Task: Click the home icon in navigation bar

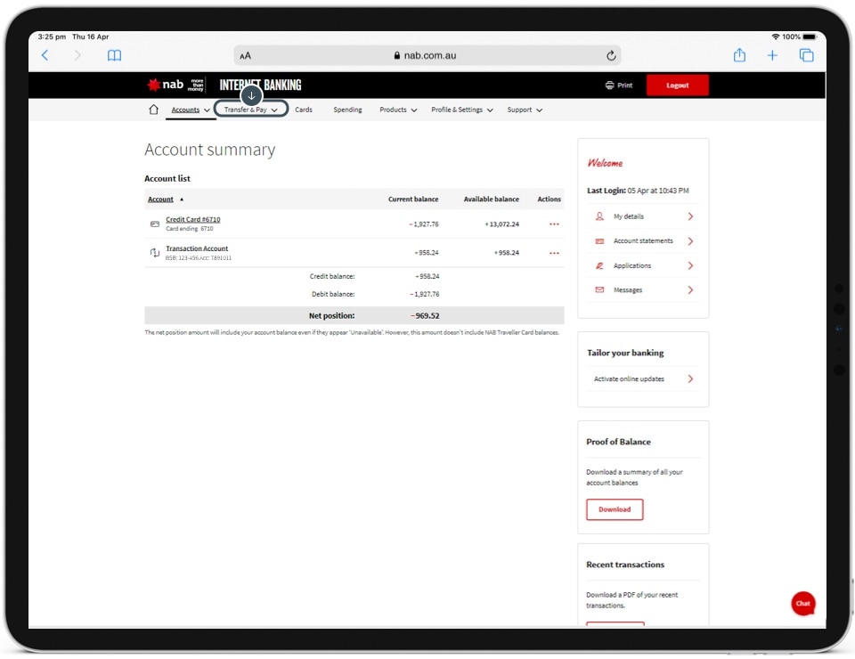Action: point(153,110)
